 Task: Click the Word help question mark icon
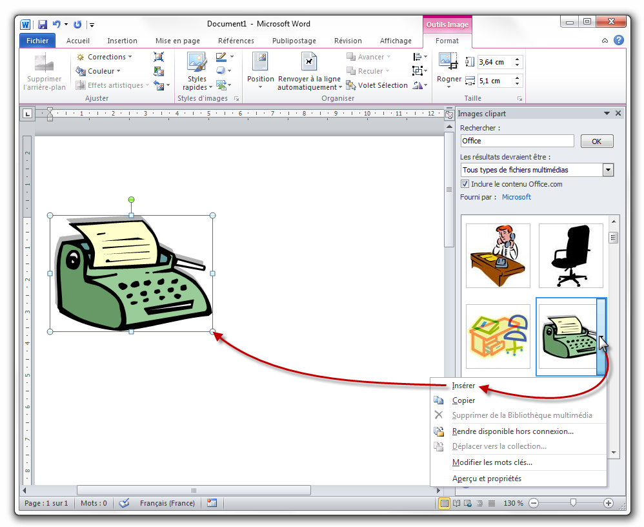point(619,40)
